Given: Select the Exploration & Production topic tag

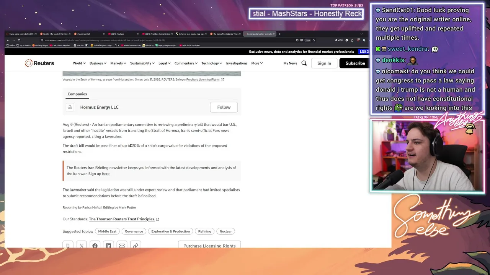Looking at the screenshot, I should click(x=170, y=231).
